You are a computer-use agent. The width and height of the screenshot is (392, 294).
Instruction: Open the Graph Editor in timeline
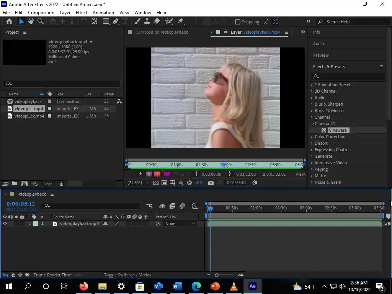point(195,206)
